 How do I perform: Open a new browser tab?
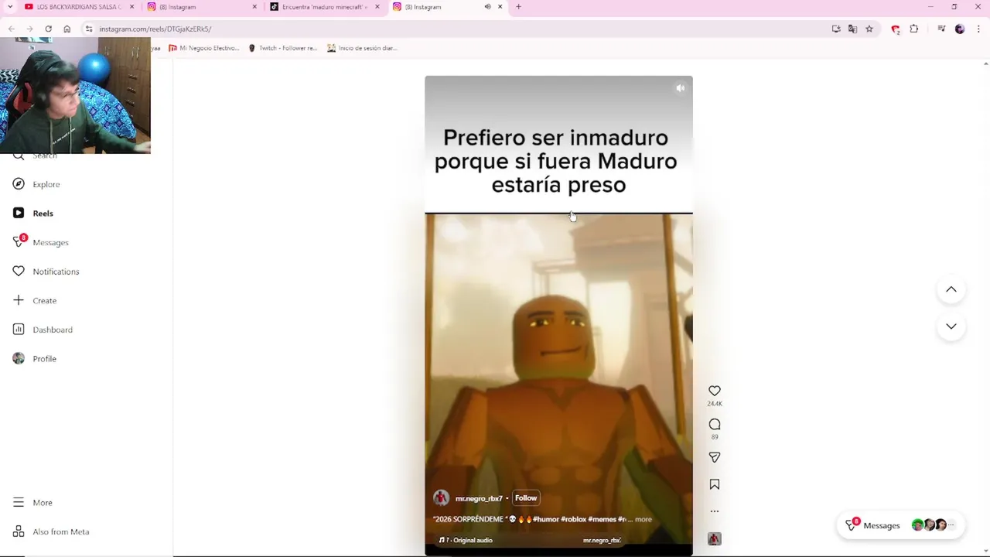click(x=518, y=7)
